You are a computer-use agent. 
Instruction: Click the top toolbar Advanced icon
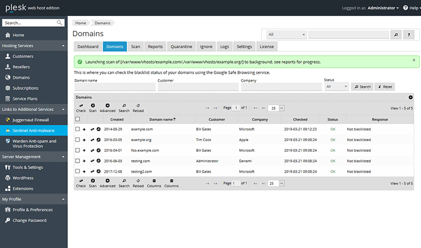coord(107,106)
